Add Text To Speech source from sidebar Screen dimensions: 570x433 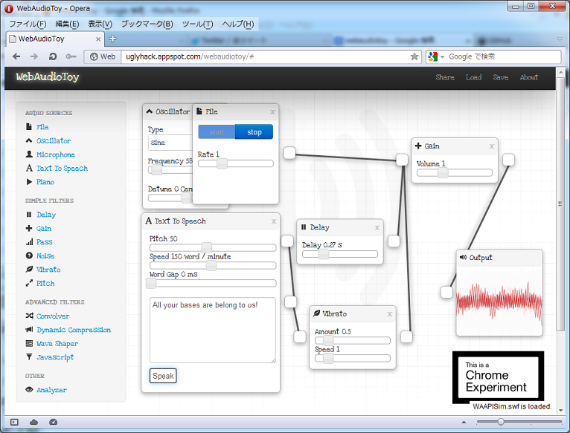[63, 168]
